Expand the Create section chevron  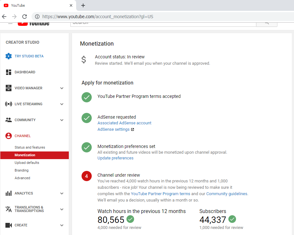pyautogui.click(x=62, y=225)
